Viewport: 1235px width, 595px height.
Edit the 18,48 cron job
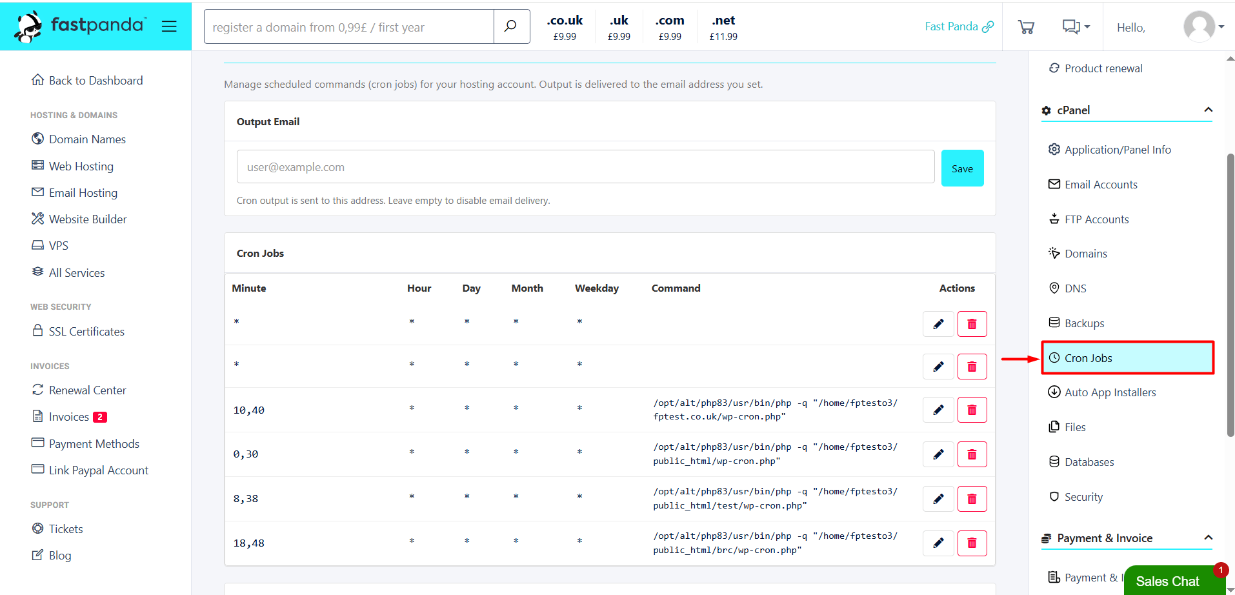(938, 543)
